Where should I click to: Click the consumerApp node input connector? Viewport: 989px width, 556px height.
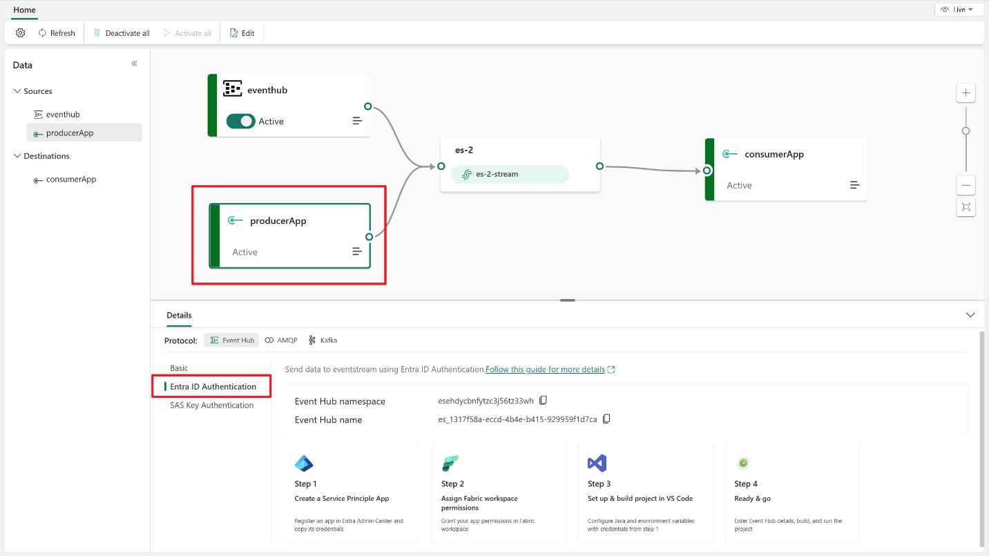(x=707, y=171)
